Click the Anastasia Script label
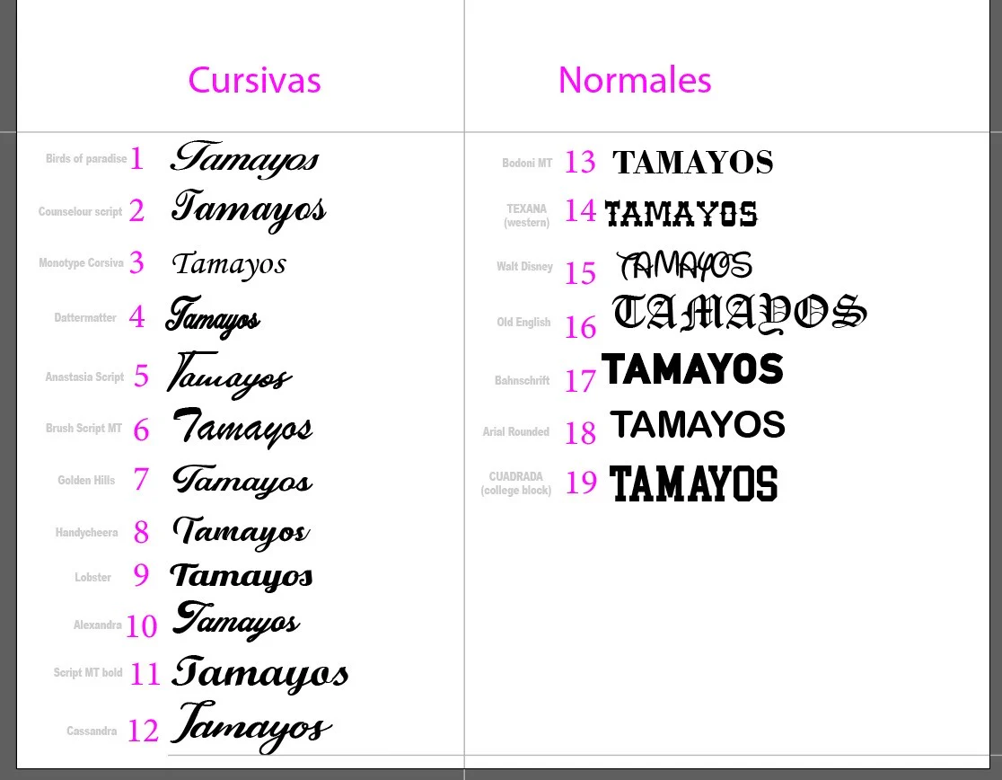The width and height of the screenshot is (1002, 780). click(84, 377)
